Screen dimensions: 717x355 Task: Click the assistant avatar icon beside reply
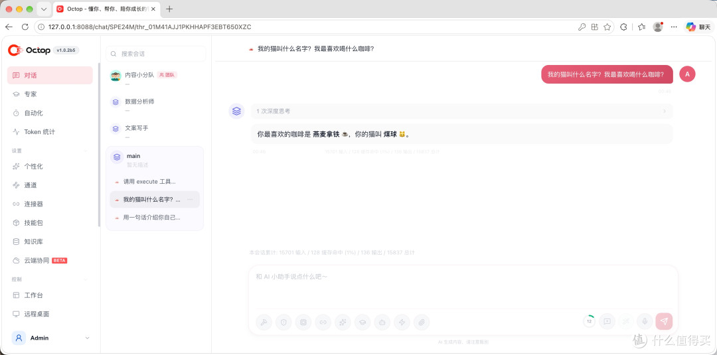pos(236,111)
